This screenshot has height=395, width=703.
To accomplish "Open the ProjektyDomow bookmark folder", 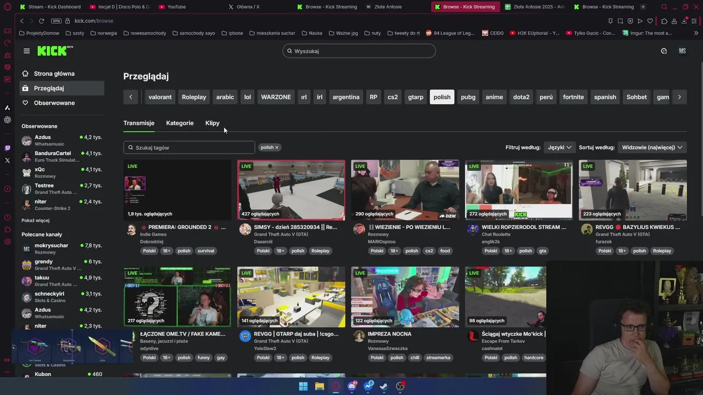I will 39,33.
